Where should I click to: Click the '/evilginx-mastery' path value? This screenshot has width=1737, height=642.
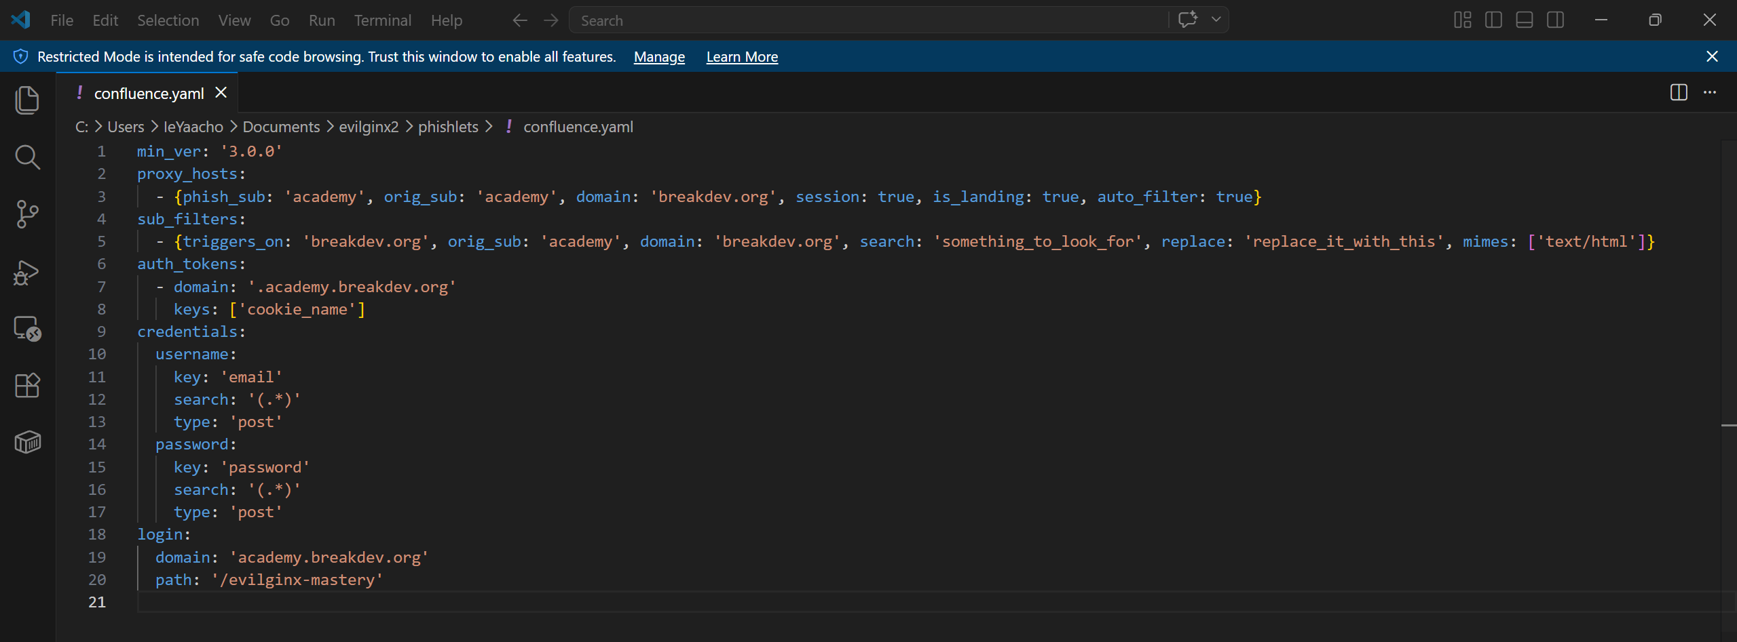(x=297, y=580)
